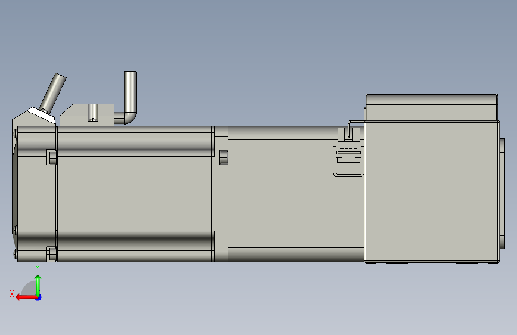Select the round flange protruding from the right housing
The image size is (517, 335).
(x=502, y=194)
